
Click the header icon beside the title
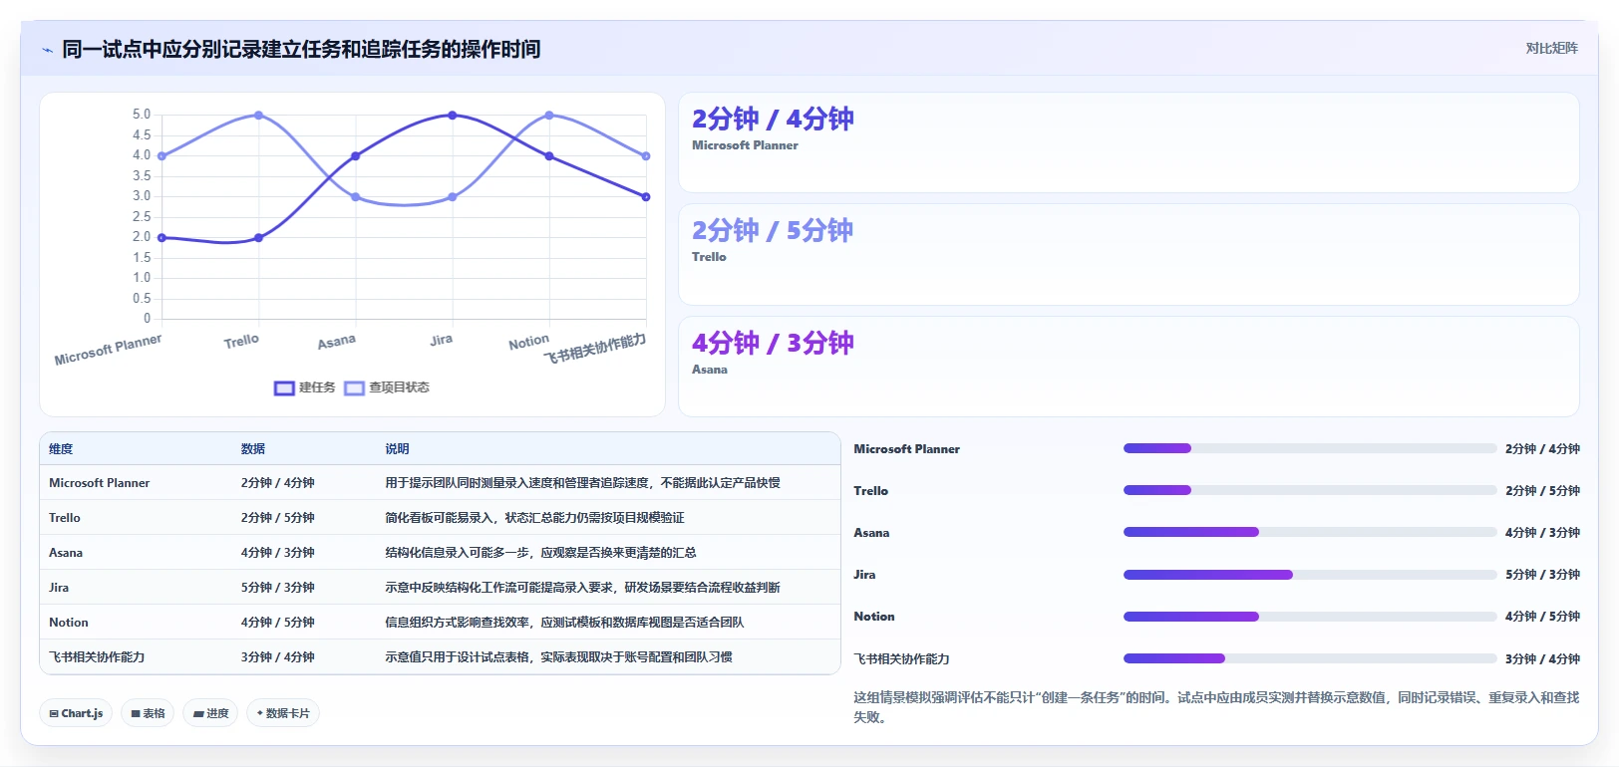47,50
